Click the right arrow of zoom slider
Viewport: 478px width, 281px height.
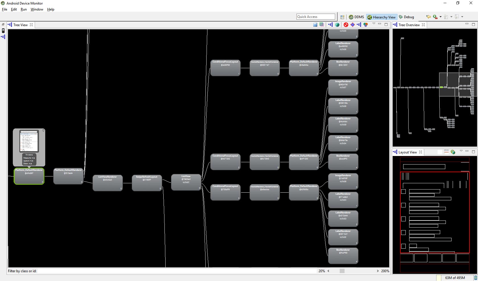point(378,271)
